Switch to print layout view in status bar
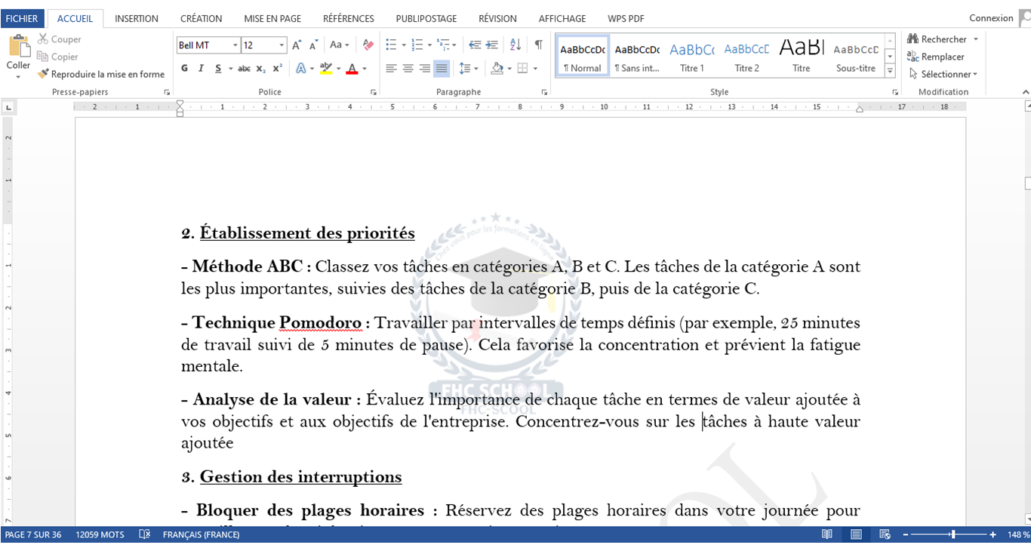1031x548 pixels. tap(856, 534)
